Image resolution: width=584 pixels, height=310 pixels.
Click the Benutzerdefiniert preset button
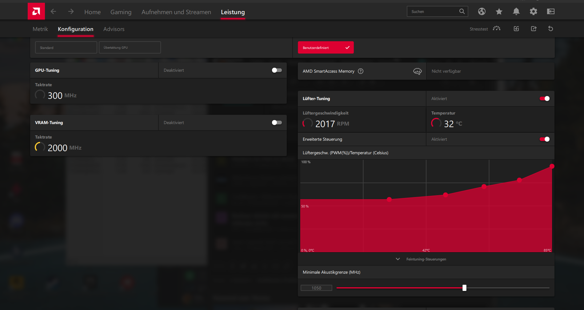(x=326, y=47)
